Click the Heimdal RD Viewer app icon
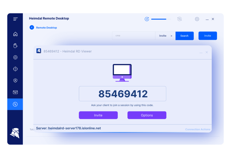The image size is (231, 158). click(39, 51)
